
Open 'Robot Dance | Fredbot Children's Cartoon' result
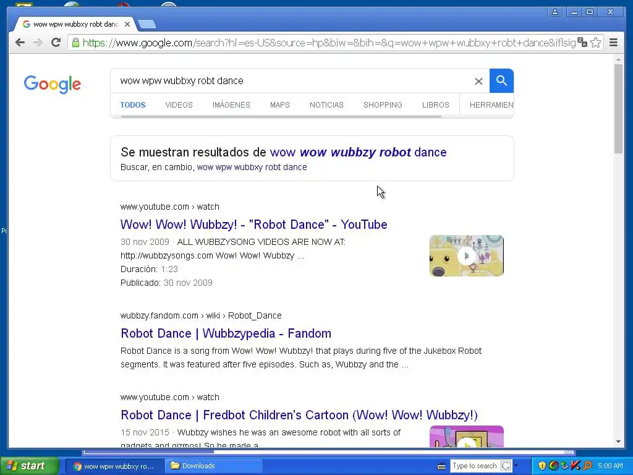point(299,415)
